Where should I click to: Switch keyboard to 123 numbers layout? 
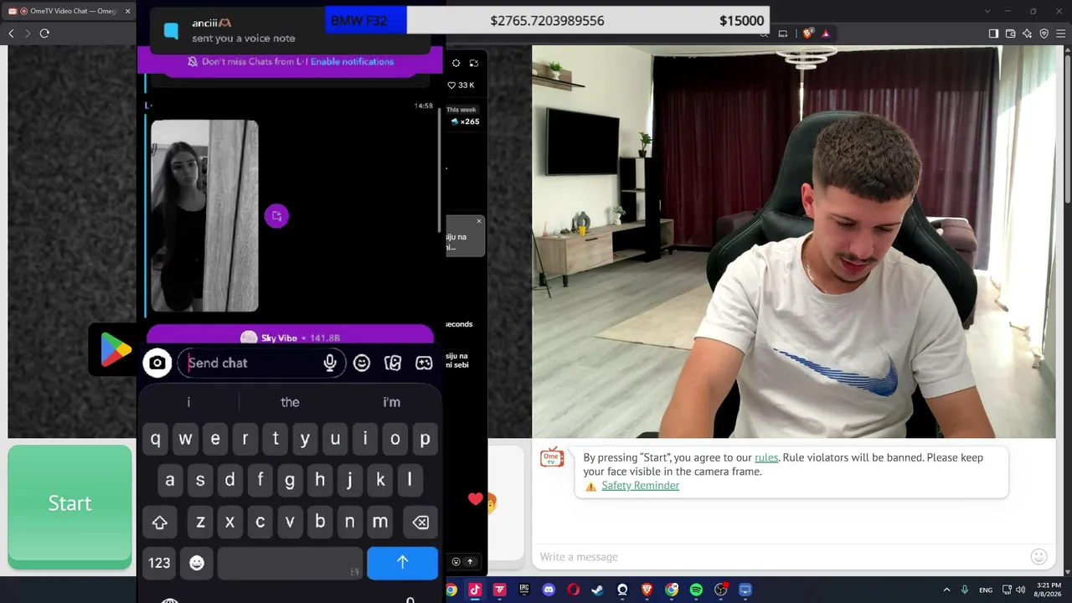[159, 563]
